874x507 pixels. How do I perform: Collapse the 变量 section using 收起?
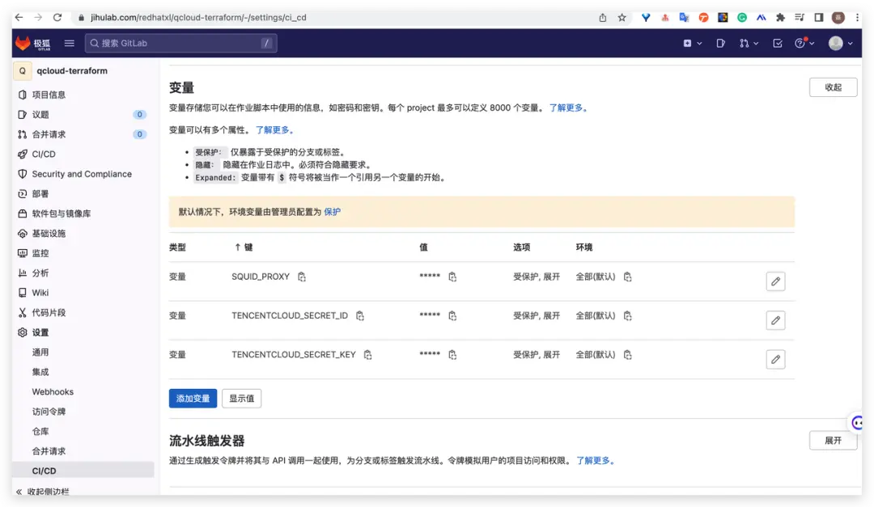pyautogui.click(x=833, y=87)
